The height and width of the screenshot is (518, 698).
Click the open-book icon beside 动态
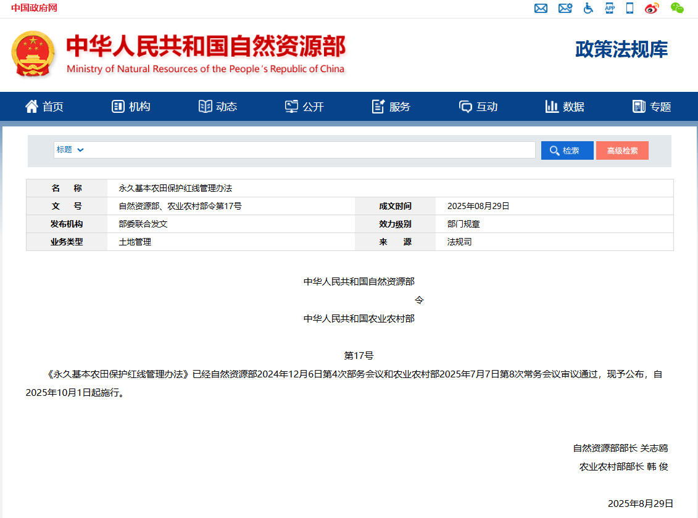pyautogui.click(x=206, y=106)
